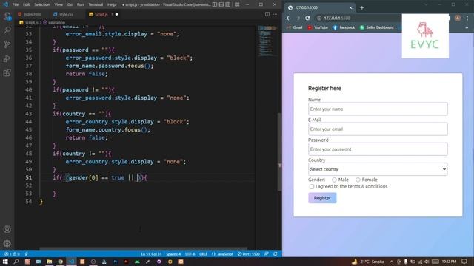Open the Seller Dashboard bookmark
Screen dimensions: 474x266
point(376,27)
